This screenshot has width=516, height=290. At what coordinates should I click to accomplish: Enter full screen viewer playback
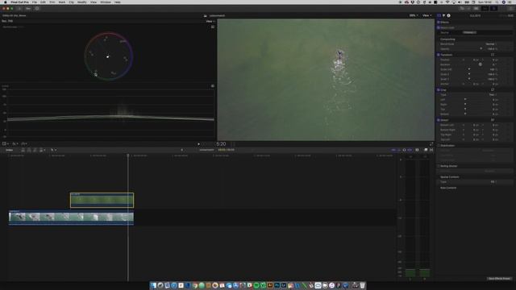431,144
